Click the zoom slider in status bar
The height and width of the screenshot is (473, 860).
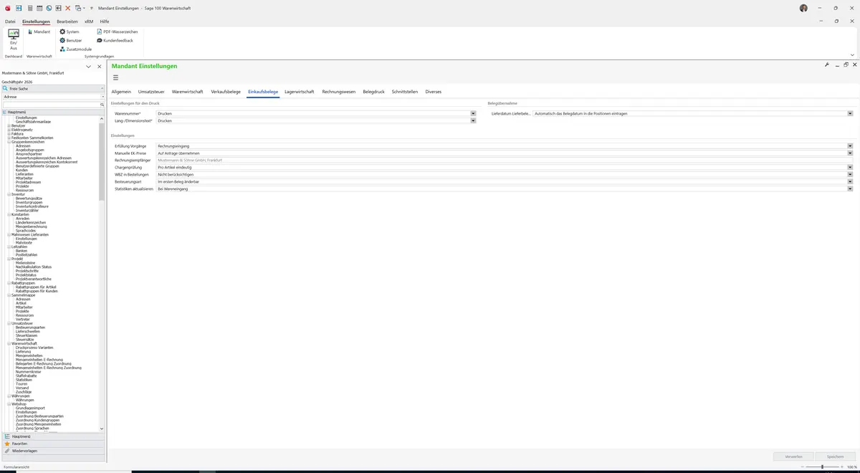pyautogui.click(x=822, y=467)
